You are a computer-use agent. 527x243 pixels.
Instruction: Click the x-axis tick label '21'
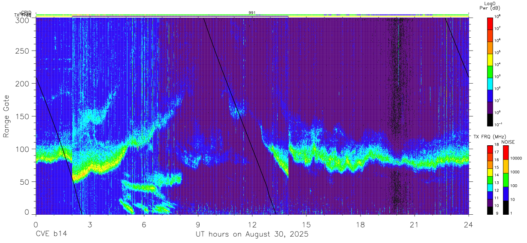[x=415, y=224]
